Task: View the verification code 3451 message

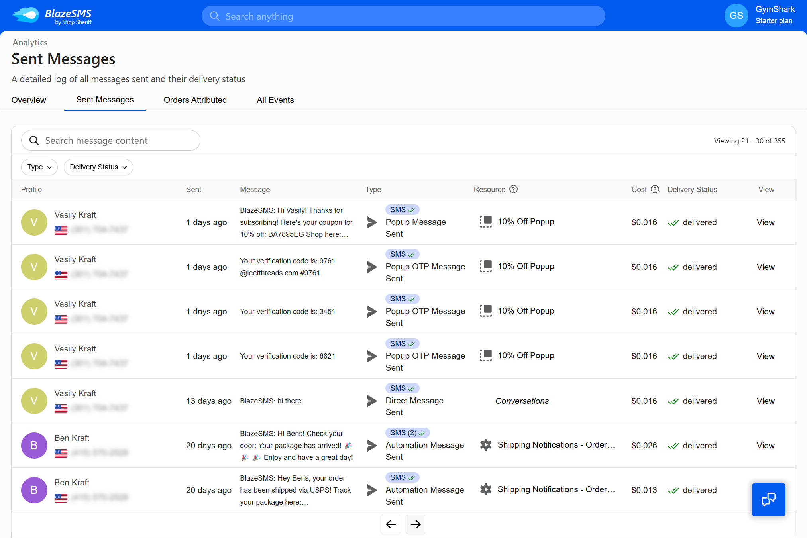Action: 766,312
